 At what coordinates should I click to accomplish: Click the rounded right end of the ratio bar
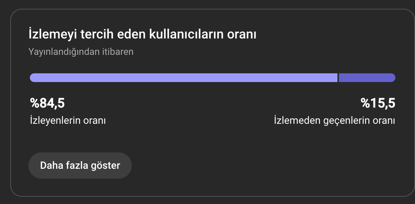pyautogui.click(x=392, y=78)
